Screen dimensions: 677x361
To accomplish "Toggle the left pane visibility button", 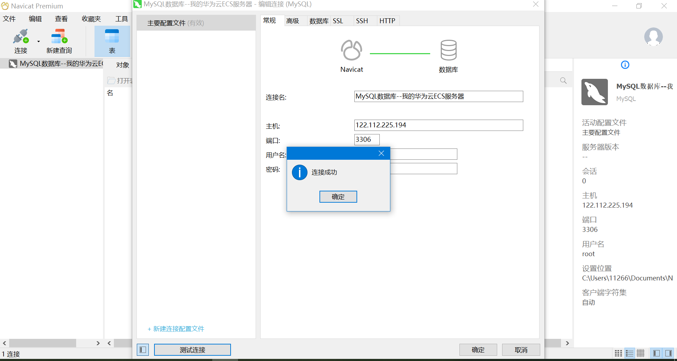I will 656,353.
